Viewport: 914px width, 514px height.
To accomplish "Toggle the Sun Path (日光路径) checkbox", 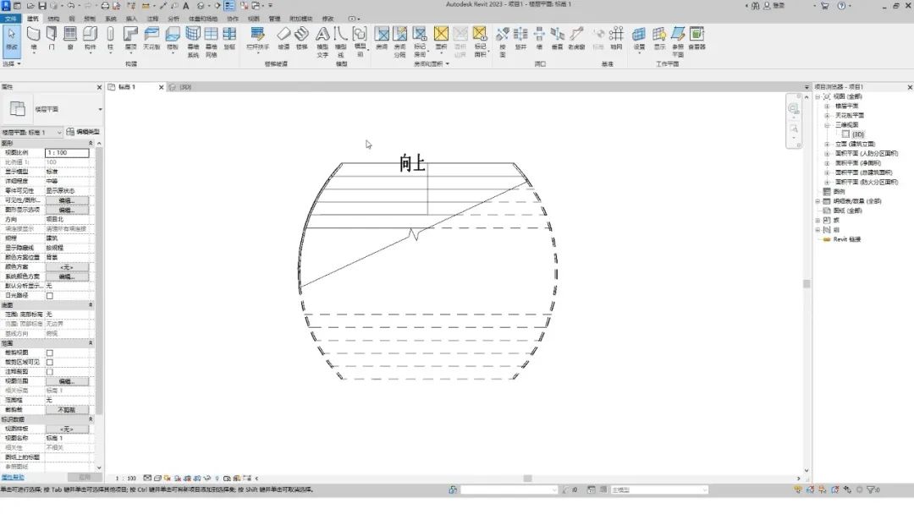I will pos(50,296).
